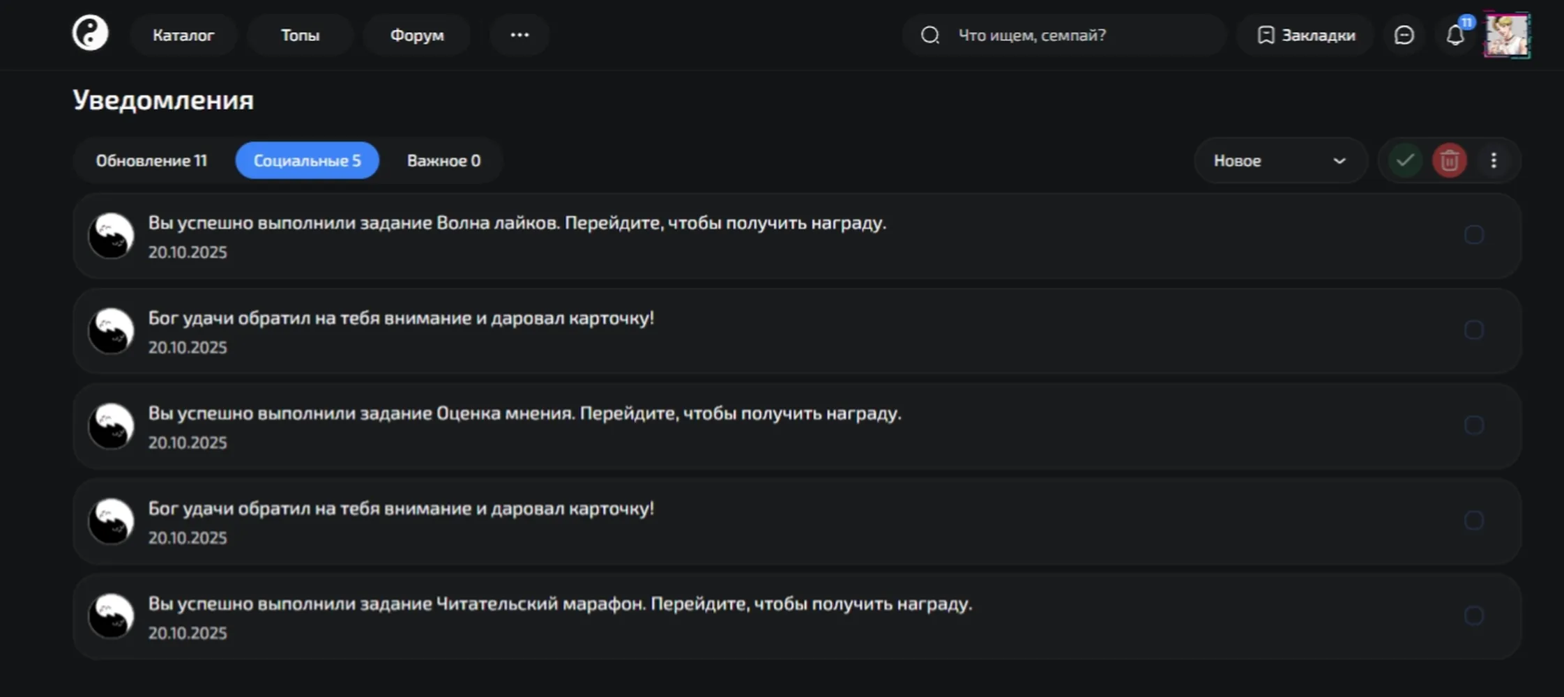Image resolution: width=1564 pixels, height=697 pixels.
Task: Click the chevron arrow of Новое dropdown
Action: [x=1339, y=161]
